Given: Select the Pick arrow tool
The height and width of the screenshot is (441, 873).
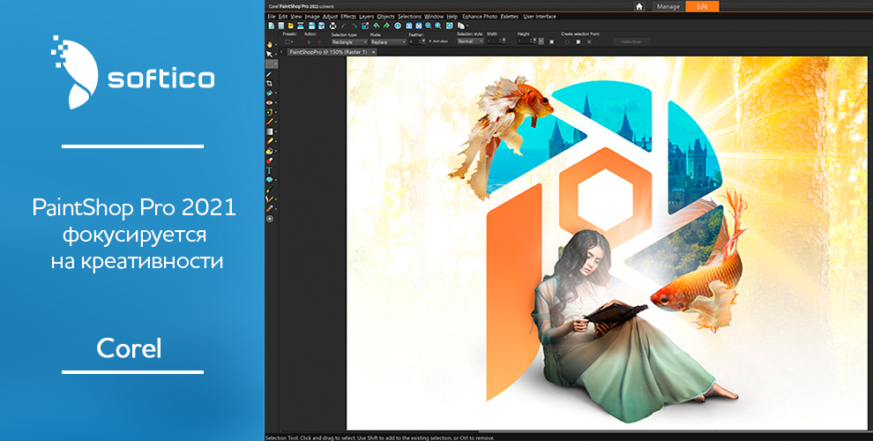Looking at the screenshot, I should 270,54.
